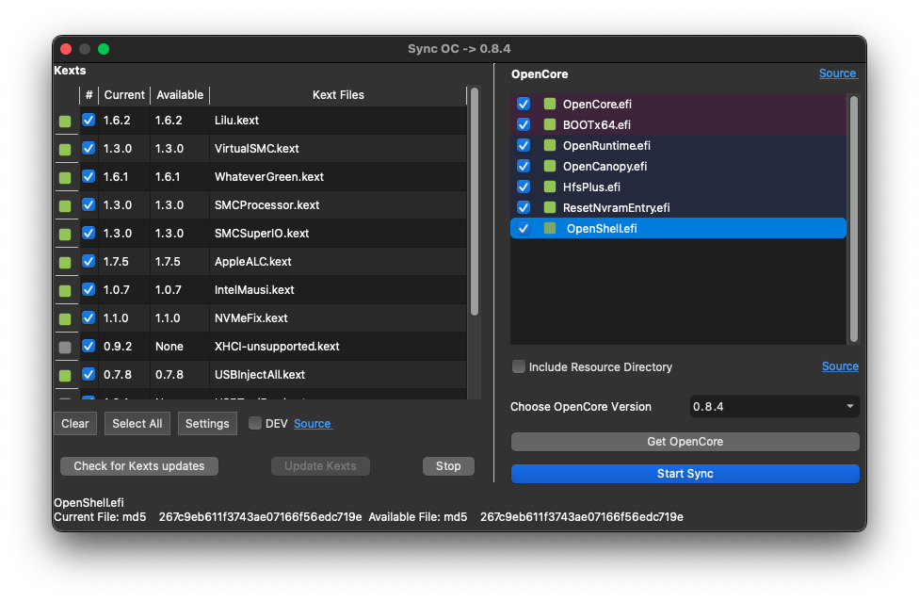Select the WhateverGreen.kext file name
Image resolution: width=919 pixels, height=601 pixels.
pyautogui.click(x=269, y=176)
